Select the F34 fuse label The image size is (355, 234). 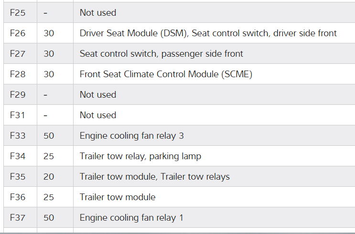point(18,156)
